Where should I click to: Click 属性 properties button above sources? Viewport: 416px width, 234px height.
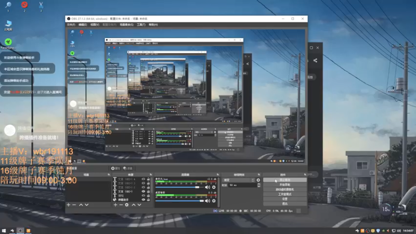pyautogui.click(x=115, y=168)
